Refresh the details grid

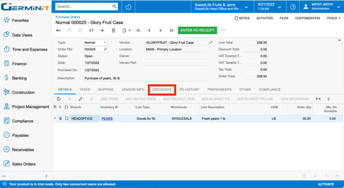pyautogui.click(x=59, y=99)
